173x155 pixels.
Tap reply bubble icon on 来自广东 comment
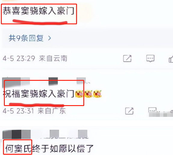(152, 110)
